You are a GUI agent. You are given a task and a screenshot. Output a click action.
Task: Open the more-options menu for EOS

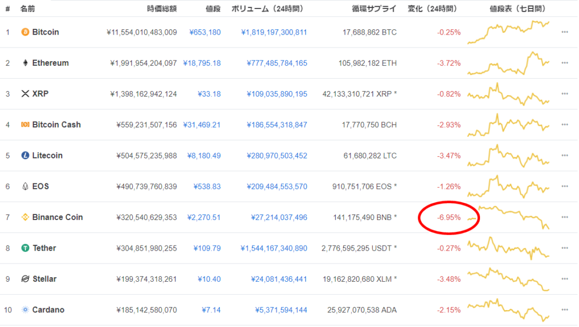click(565, 186)
